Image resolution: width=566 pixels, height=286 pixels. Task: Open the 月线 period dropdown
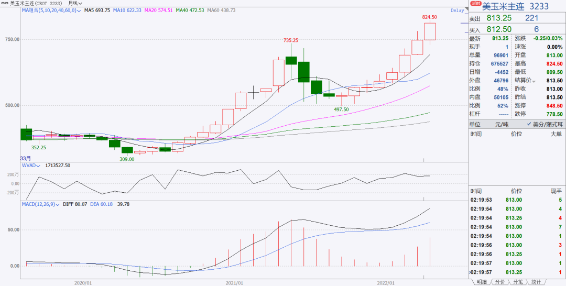(74, 3)
